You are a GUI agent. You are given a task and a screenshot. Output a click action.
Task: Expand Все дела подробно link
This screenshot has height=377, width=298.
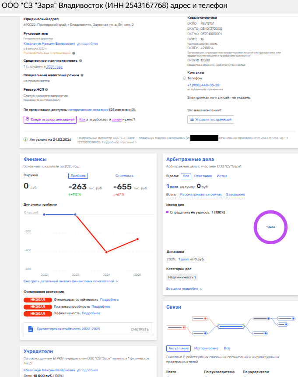click(x=184, y=289)
